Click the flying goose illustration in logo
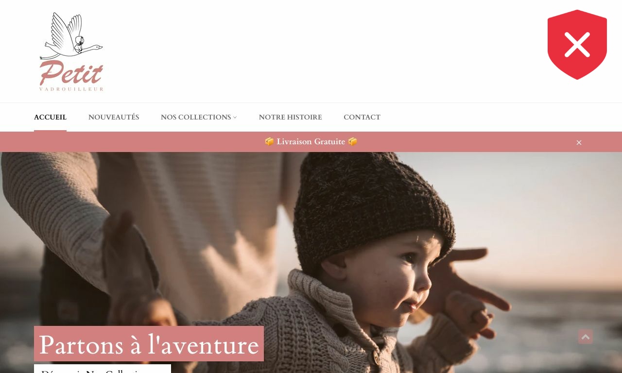Viewport: 622px width, 373px height. coord(71,36)
